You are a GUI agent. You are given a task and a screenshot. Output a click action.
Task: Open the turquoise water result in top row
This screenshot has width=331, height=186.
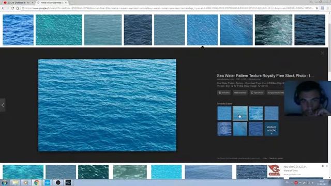[x=59, y=30]
